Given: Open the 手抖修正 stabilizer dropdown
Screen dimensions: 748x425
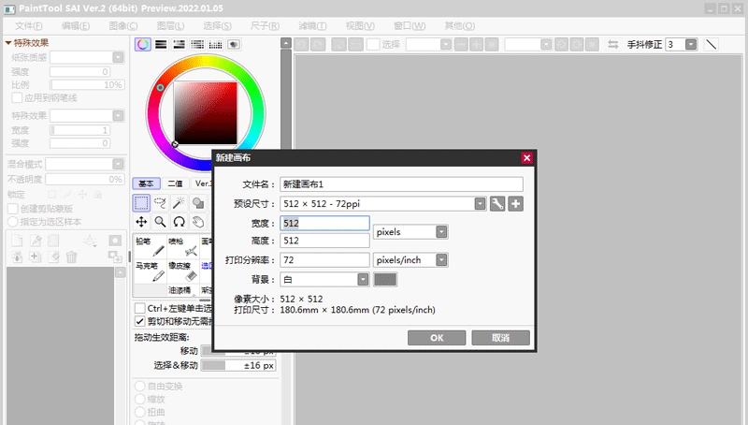Looking at the screenshot, I should (x=691, y=44).
